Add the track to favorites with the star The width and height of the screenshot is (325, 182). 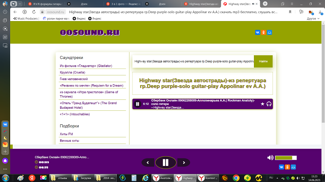pos(262,104)
